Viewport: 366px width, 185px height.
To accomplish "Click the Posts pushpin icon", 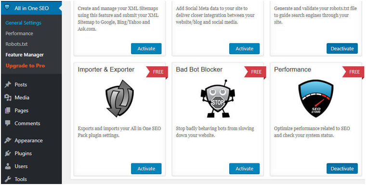I will [8, 85].
